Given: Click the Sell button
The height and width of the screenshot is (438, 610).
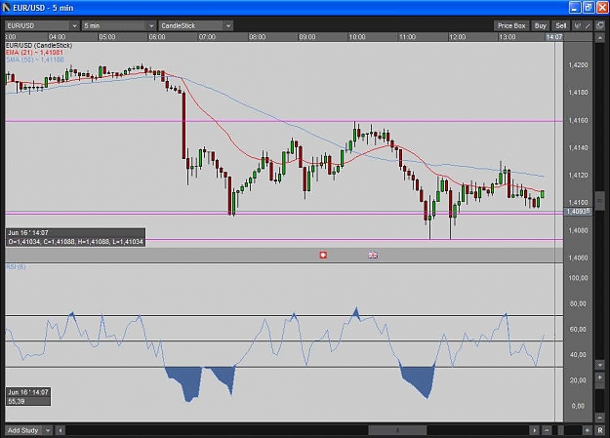Looking at the screenshot, I should click(560, 25).
